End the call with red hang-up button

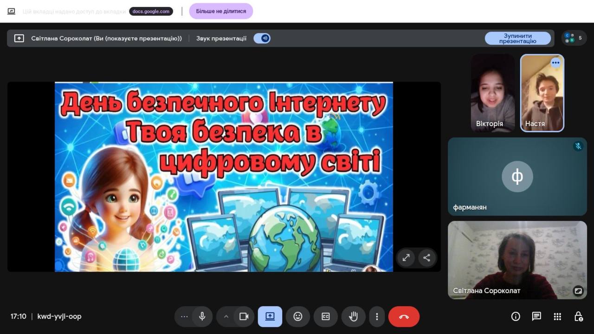point(404,316)
